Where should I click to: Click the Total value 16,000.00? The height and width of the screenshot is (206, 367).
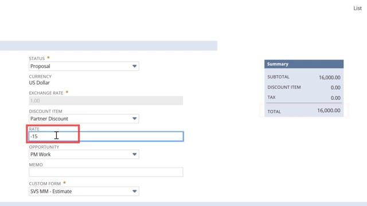coord(329,110)
